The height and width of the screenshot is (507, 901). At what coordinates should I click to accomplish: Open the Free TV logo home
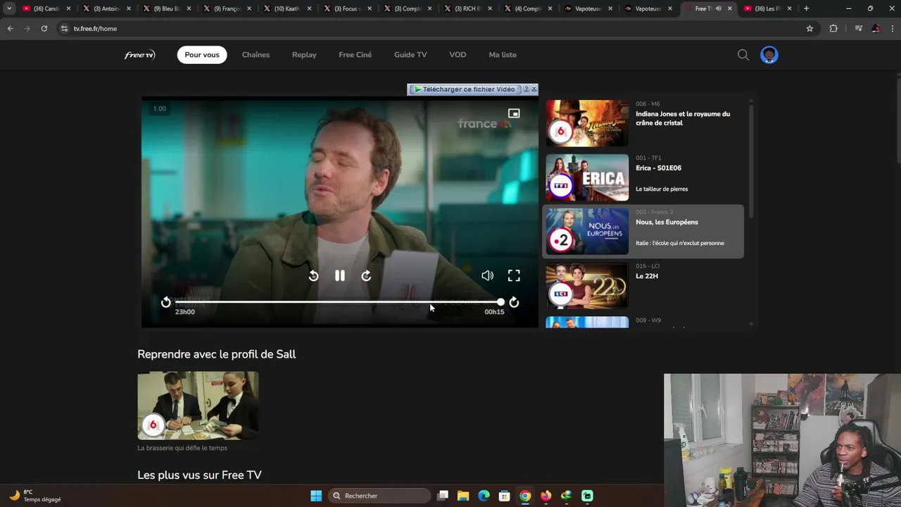139,55
